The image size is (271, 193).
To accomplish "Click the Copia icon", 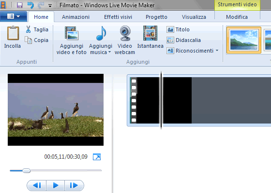I will coord(29,40).
